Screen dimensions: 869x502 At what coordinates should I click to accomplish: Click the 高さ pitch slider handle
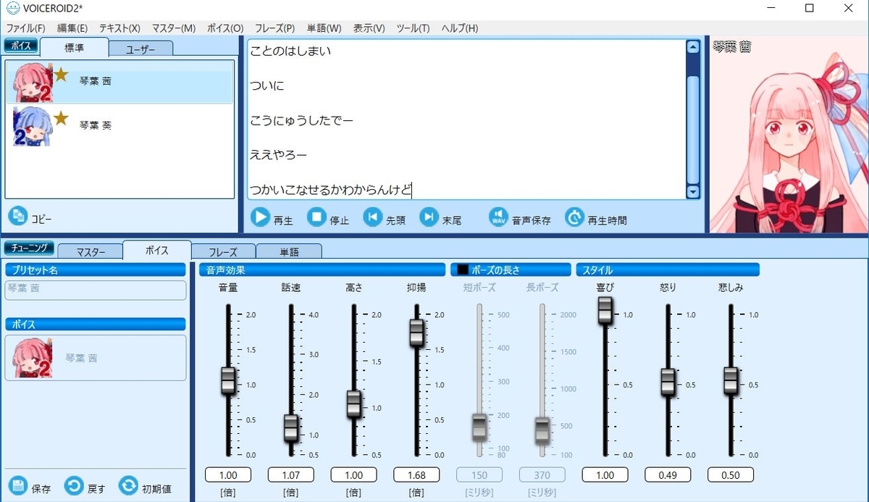click(x=354, y=403)
